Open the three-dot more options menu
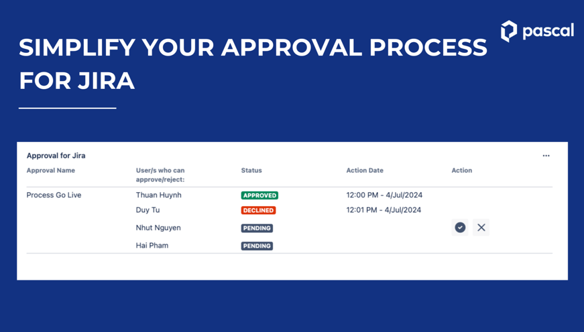Screen dimensions: 584x332 [x=546, y=156]
